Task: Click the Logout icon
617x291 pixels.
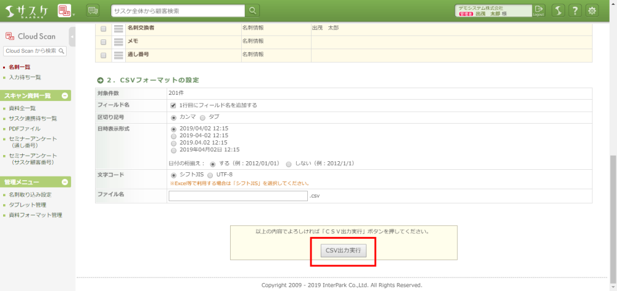Action: tap(539, 10)
